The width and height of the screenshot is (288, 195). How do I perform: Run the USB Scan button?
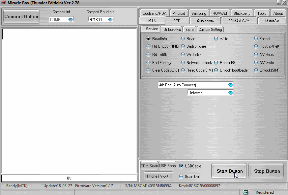(167, 166)
